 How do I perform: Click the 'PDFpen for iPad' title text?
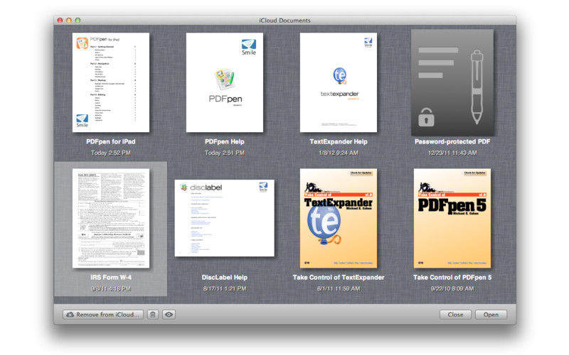tap(111, 141)
